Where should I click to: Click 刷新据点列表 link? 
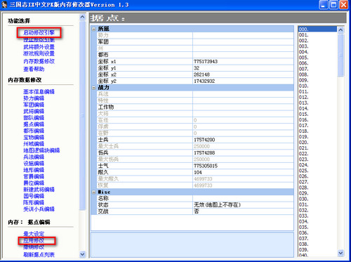[x=39, y=254]
